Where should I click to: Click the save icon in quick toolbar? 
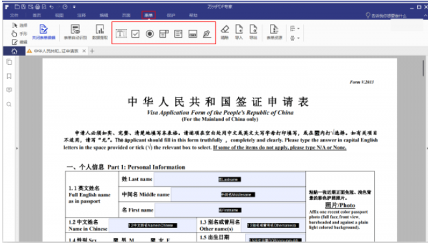pos(24,6)
